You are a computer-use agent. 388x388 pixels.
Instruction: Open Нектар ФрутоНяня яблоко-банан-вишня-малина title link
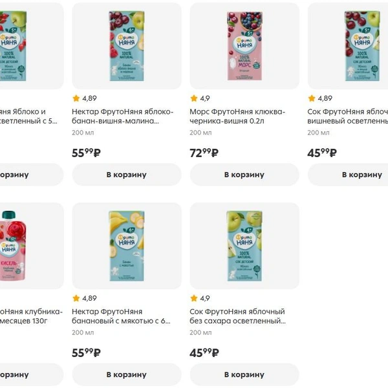click(x=123, y=116)
